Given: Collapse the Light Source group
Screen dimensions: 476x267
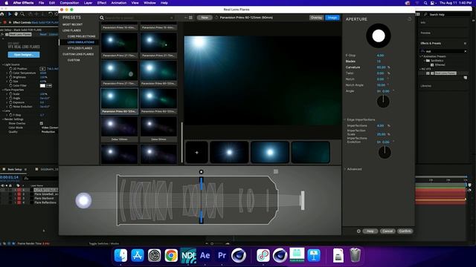Looking at the screenshot, I should [3, 65].
